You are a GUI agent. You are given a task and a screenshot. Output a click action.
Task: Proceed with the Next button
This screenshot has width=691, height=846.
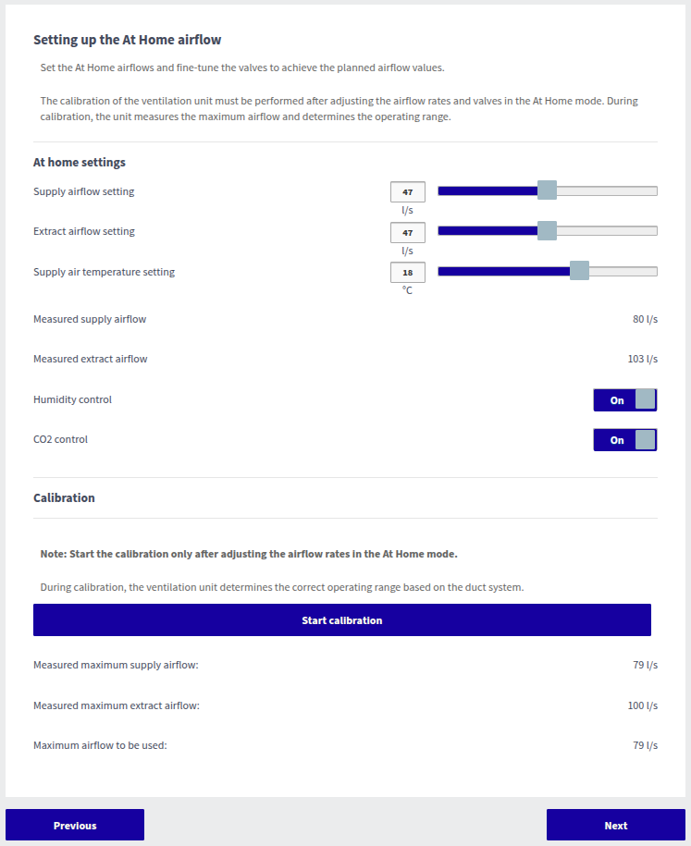tap(615, 825)
